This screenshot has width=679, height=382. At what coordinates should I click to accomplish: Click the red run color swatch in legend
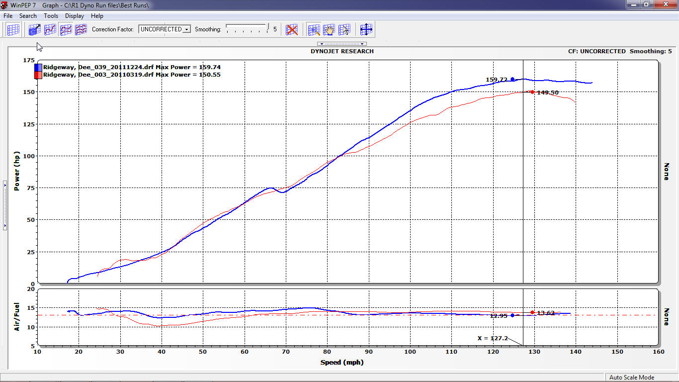[38, 75]
